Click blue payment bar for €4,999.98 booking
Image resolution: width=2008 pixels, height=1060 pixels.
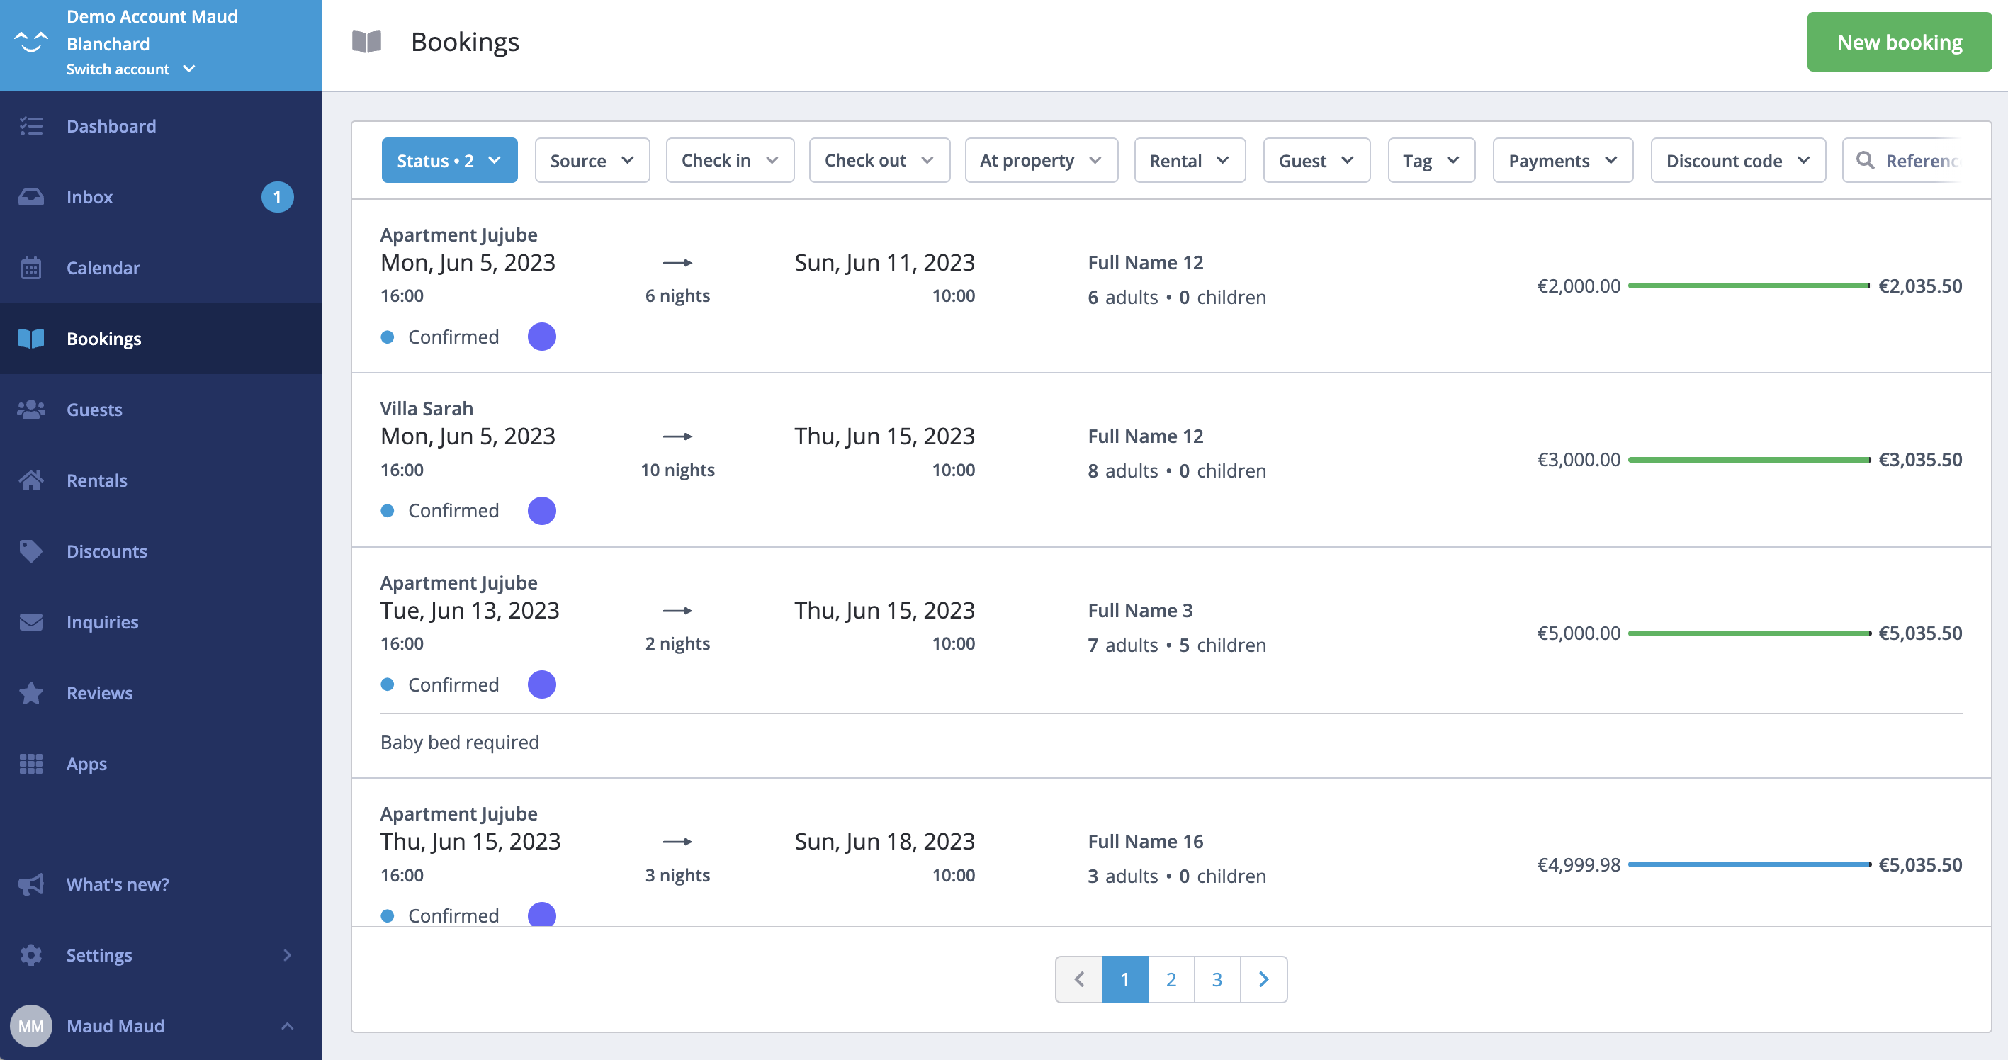tap(1749, 864)
